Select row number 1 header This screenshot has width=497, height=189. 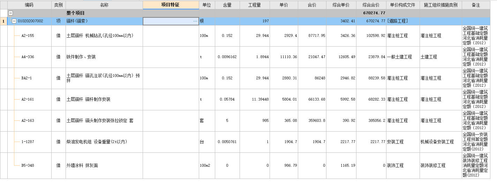pos(3,21)
